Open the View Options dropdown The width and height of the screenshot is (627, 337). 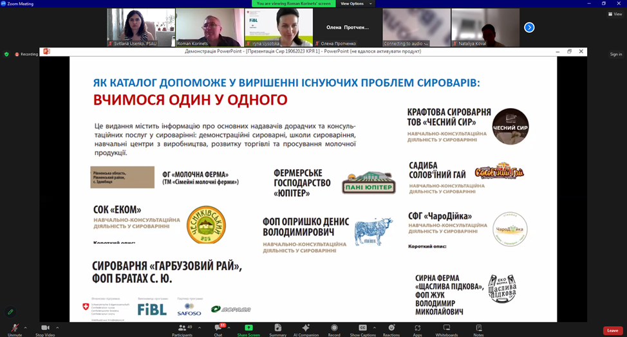coord(356,4)
